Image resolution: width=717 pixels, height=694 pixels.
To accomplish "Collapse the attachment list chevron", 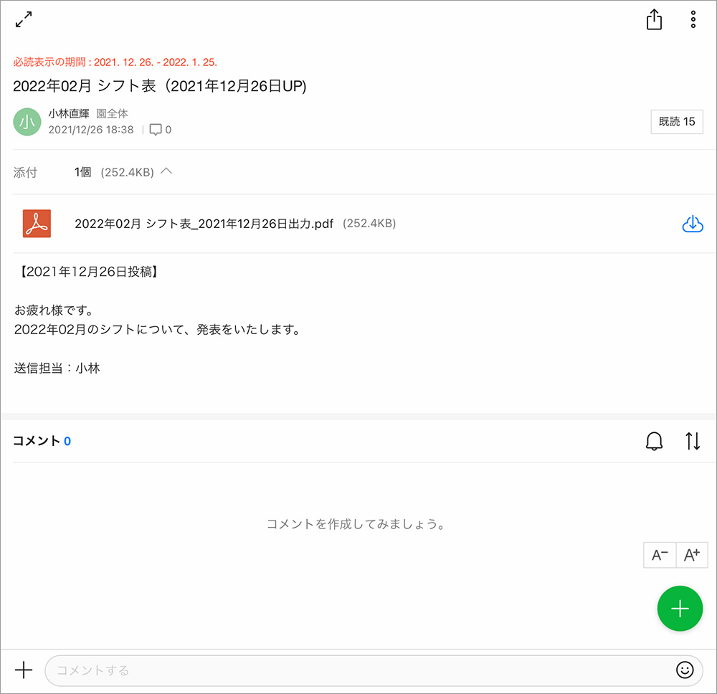I will coord(166,172).
